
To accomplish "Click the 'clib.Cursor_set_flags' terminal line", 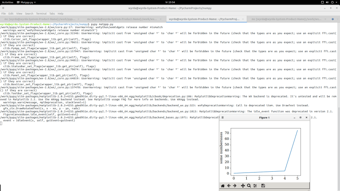I will pyautogui.click(x=47, y=39).
